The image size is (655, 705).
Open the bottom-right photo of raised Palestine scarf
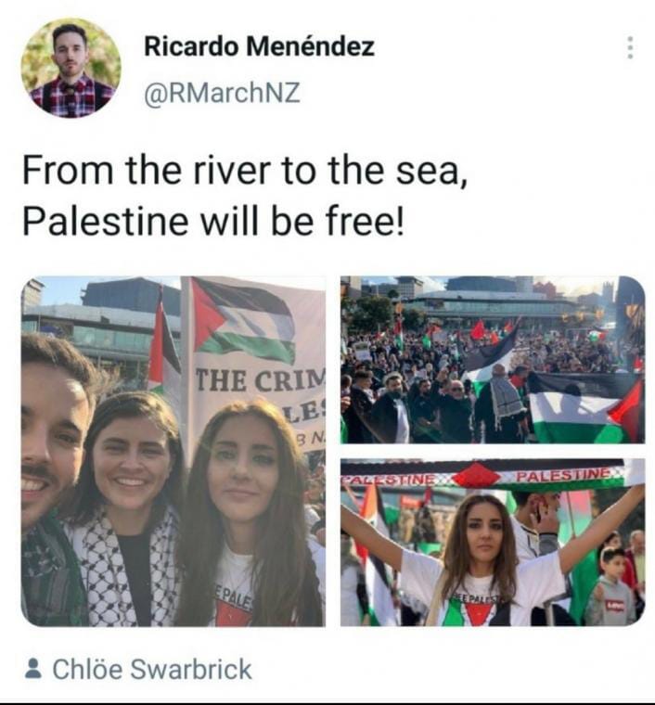(493, 543)
